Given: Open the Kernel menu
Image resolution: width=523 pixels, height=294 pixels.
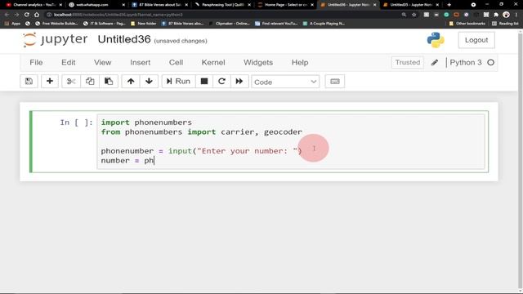Looking at the screenshot, I should coord(213,62).
